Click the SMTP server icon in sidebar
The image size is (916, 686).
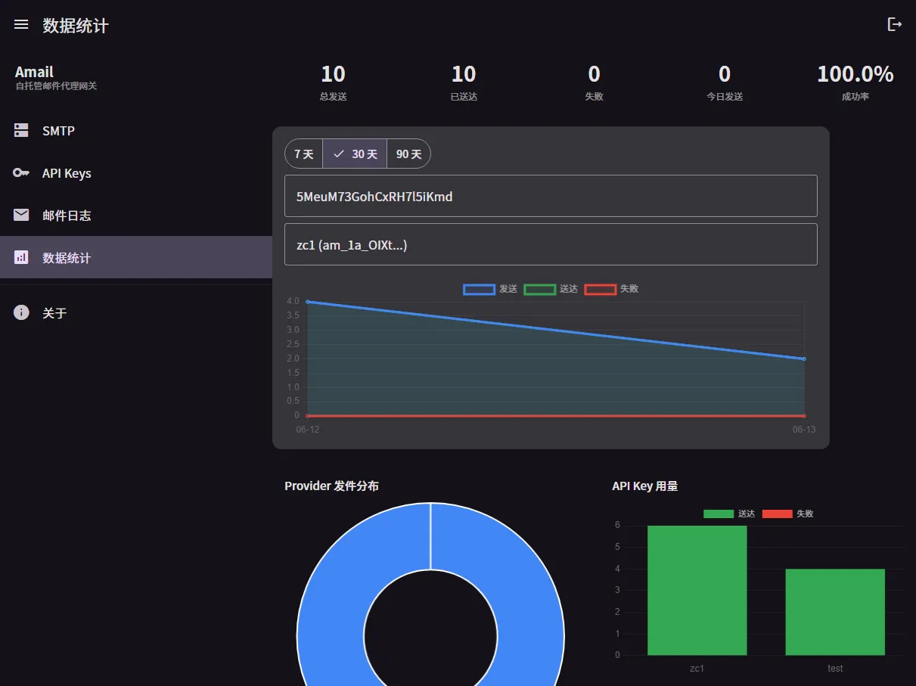click(x=21, y=130)
